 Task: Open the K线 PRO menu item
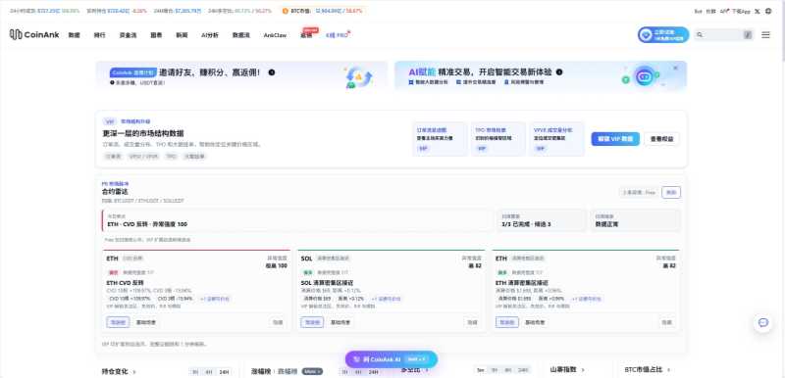point(337,35)
